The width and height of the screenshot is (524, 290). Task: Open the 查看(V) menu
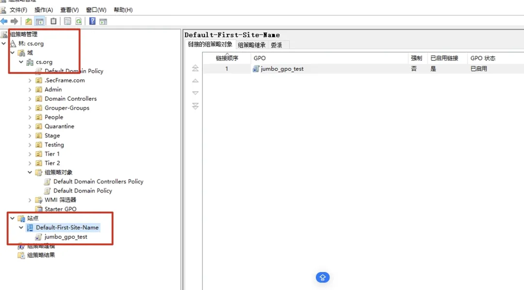coord(69,10)
